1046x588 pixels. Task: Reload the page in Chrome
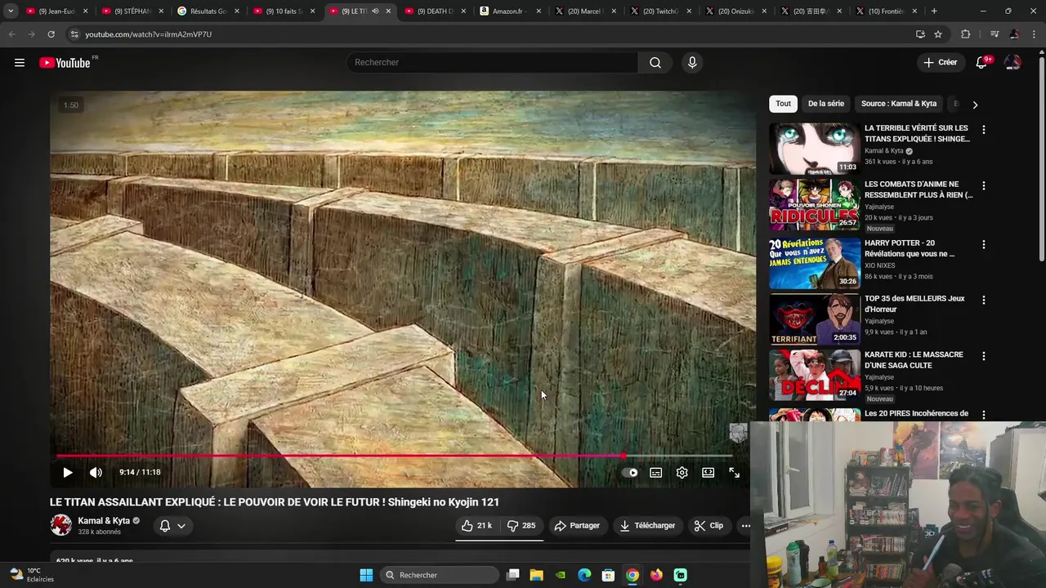click(51, 34)
